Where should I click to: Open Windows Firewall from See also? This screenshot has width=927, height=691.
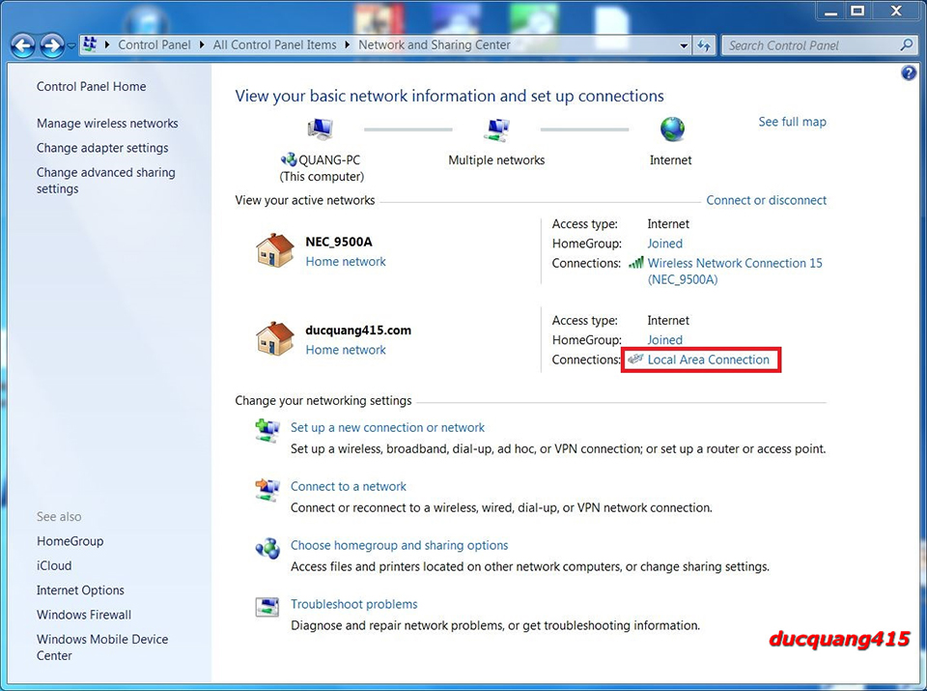tap(84, 615)
